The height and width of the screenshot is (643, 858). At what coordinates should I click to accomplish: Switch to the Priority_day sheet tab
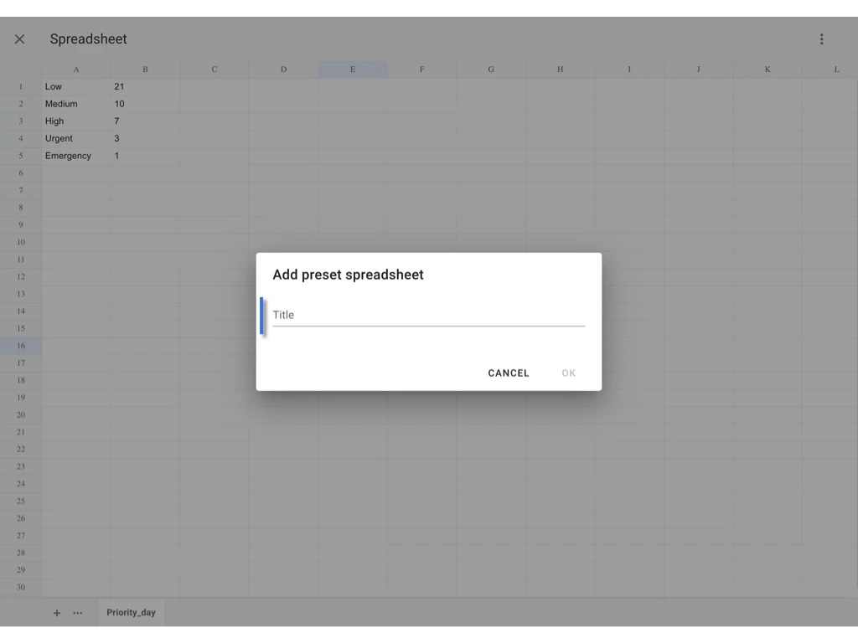(131, 612)
